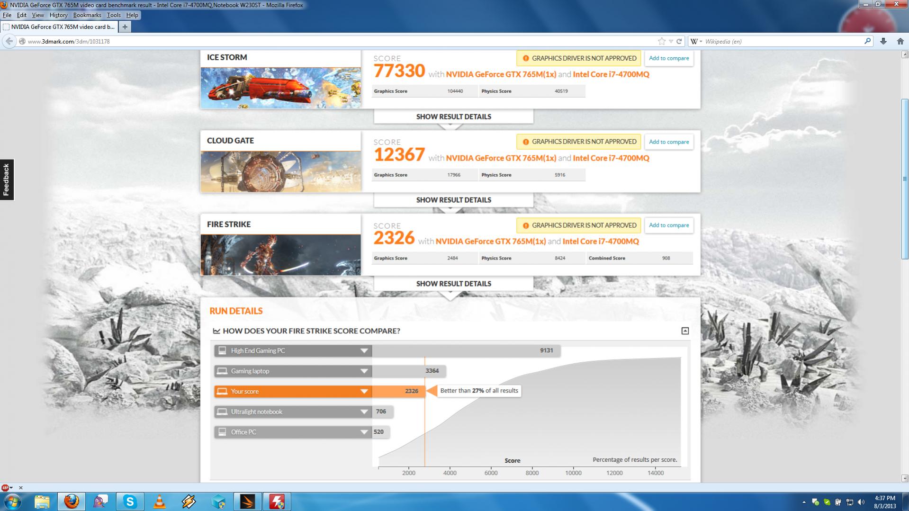Screen dimensions: 909x511
Task: Switch to Firefox in the taskbar
Action: tap(72, 502)
